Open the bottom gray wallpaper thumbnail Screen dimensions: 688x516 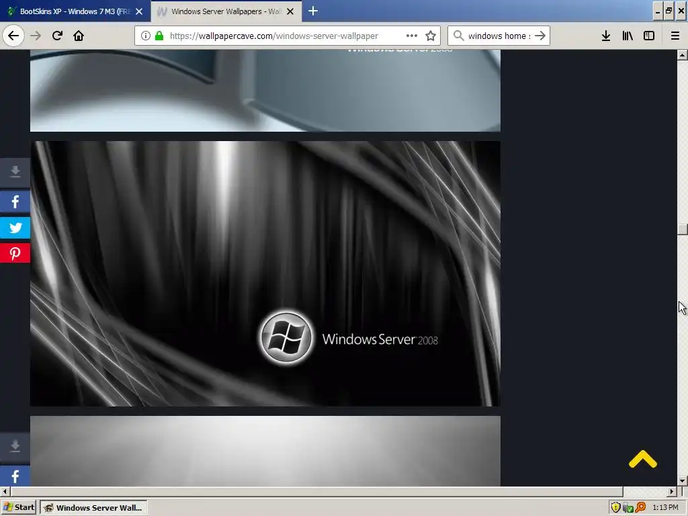pos(265,451)
